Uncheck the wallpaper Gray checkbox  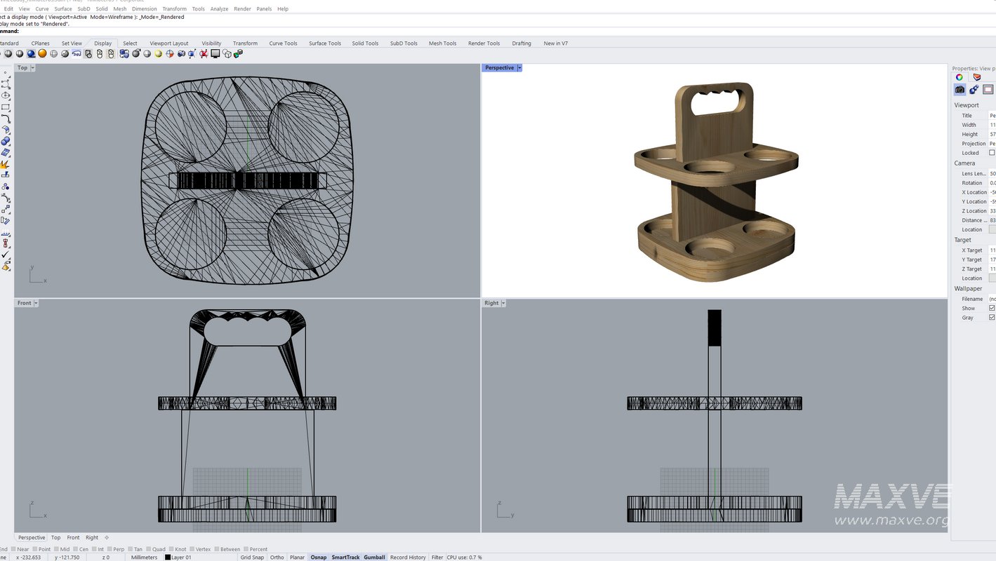tap(992, 318)
